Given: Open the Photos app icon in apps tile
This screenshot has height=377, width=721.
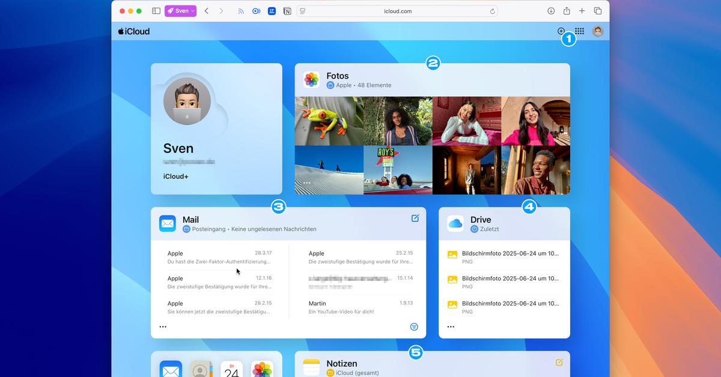Looking at the screenshot, I should [262, 370].
